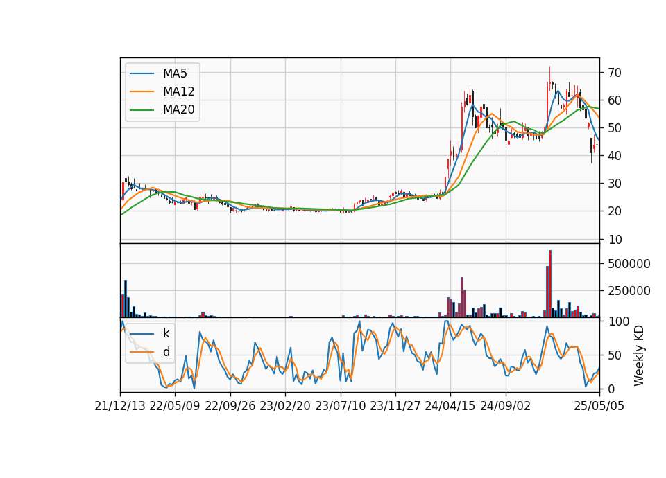Image resolution: width=666 pixels, height=478 pixels.
Task: Click the KD axis value 0
Action: (x=611, y=389)
